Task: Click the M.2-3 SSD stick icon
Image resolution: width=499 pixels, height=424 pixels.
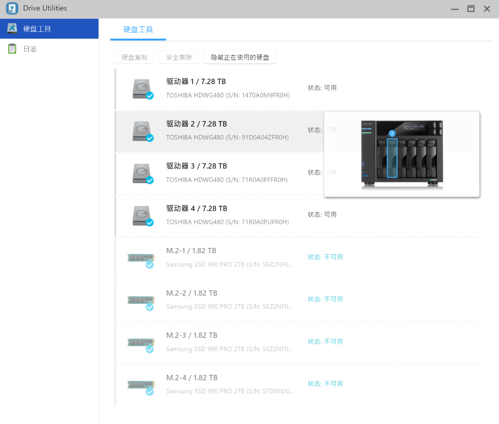Action: click(x=141, y=343)
